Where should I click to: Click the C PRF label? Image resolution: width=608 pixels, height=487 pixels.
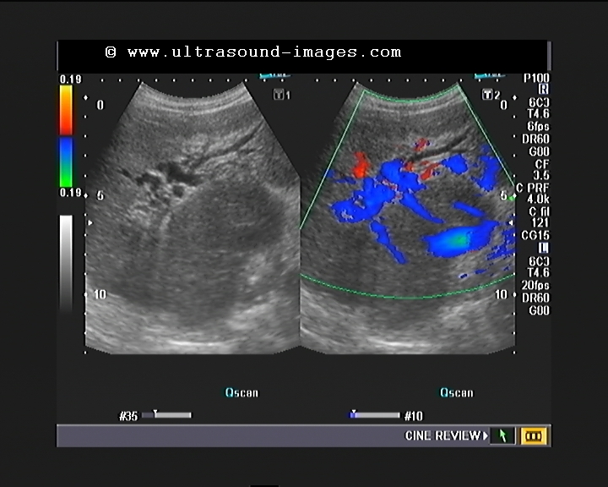point(533,188)
